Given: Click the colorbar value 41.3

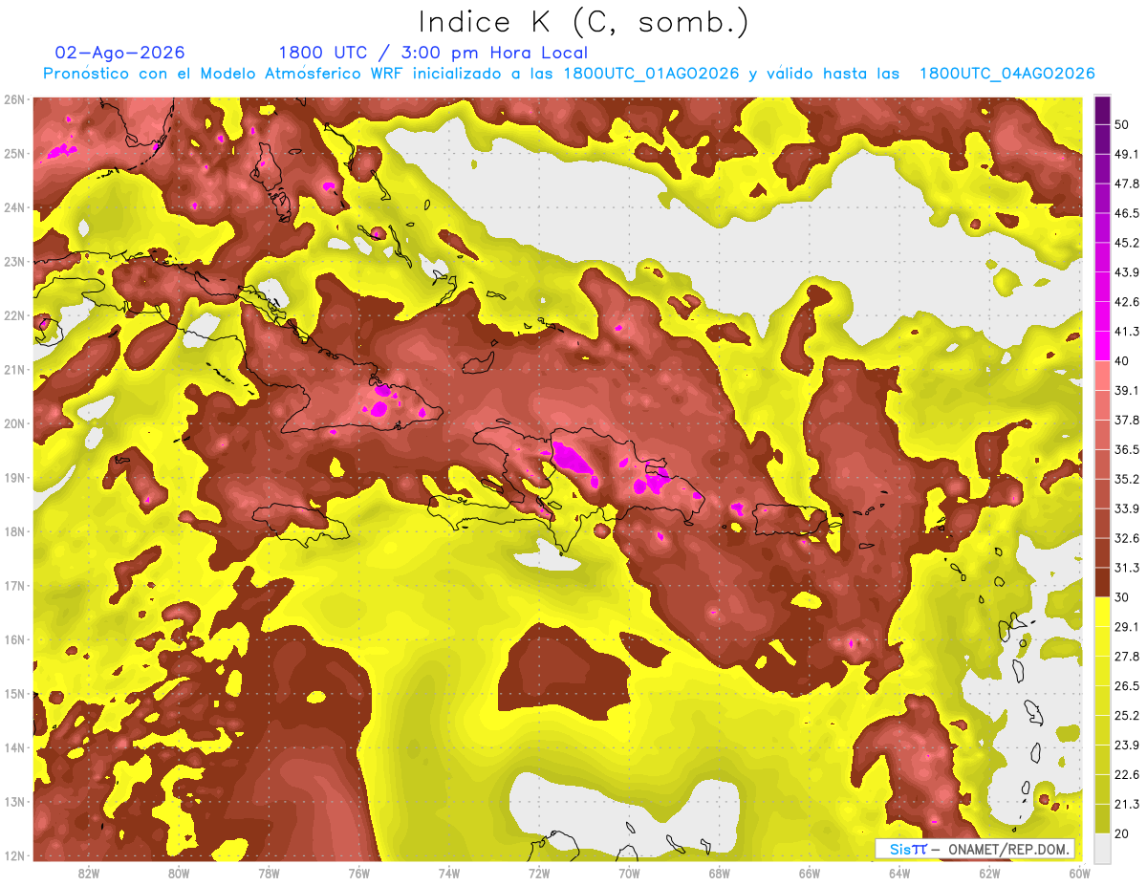Looking at the screenshot, I should point(1128,332).
